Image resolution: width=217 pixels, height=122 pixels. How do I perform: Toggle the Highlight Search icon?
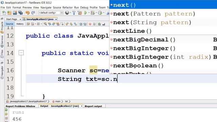tap(58, 24)
